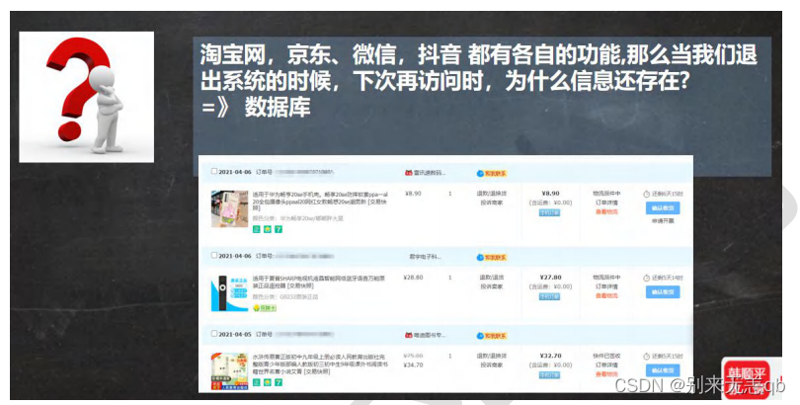800x405 pixels.
Task: Open 订单详情 for the ¥8.90 order
Action: tap(606, 202)
